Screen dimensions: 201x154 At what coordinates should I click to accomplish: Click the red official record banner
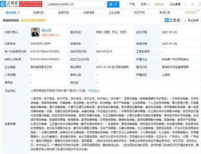point(31,4)
